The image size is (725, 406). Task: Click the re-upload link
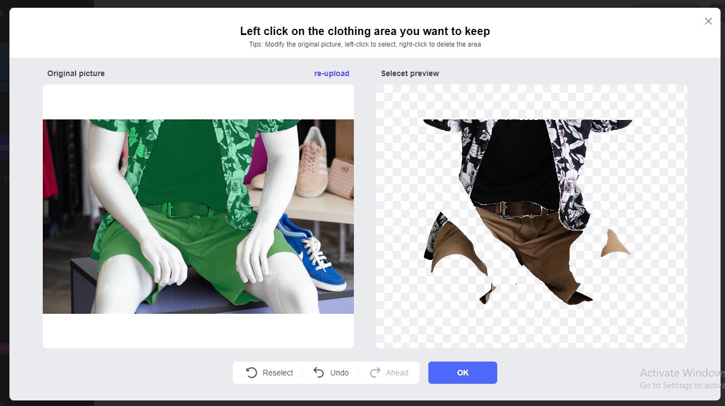point(332,73)
